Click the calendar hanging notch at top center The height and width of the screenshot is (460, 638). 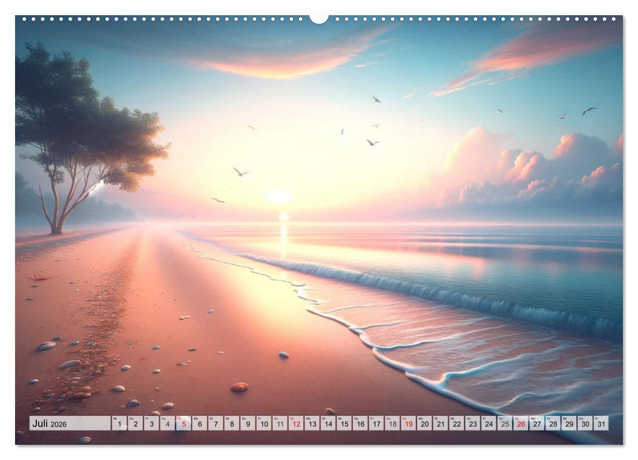(x=319, y=18)
